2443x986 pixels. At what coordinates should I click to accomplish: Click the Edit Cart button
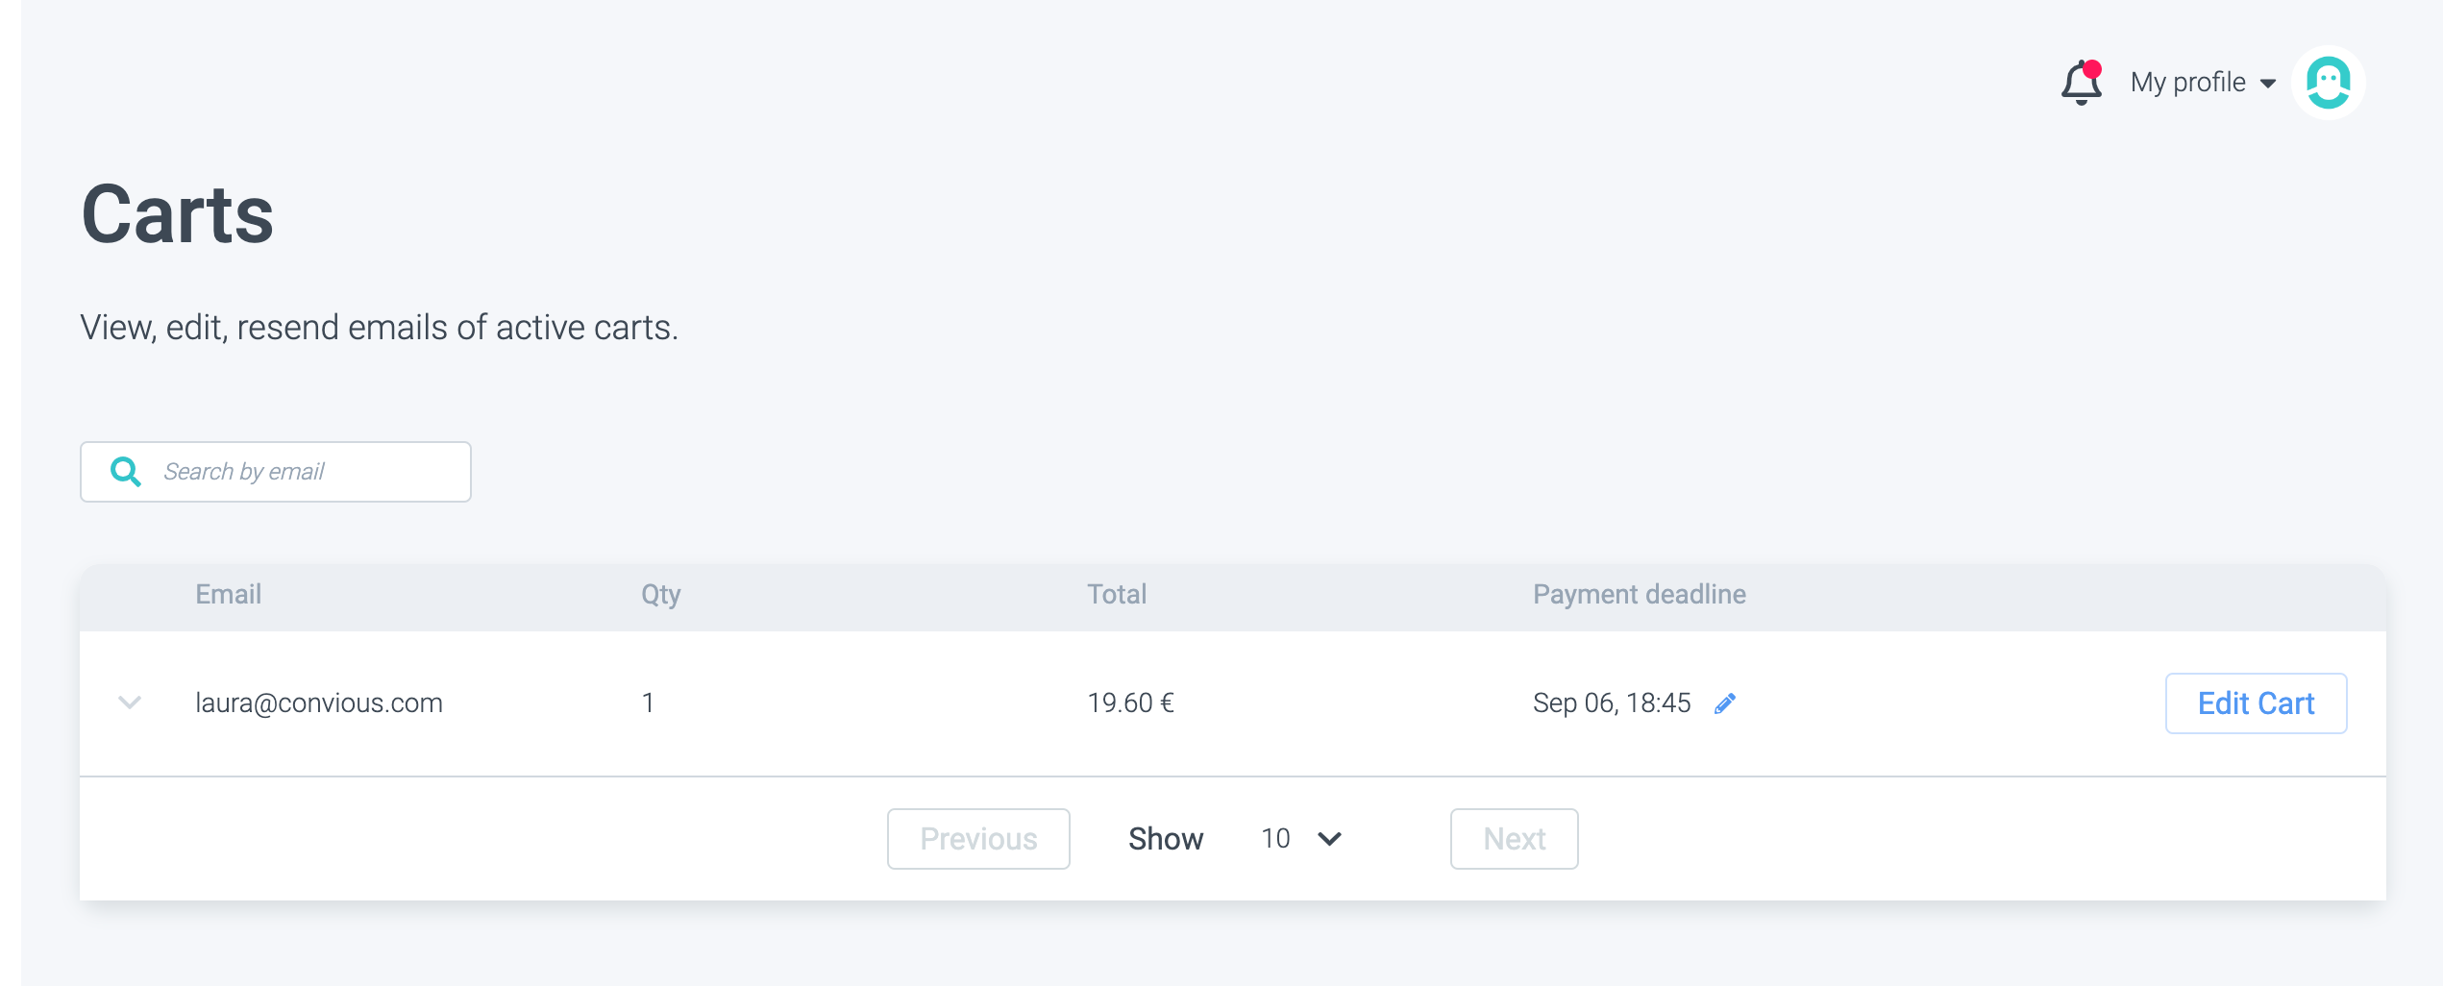(x=2255, y=703)
